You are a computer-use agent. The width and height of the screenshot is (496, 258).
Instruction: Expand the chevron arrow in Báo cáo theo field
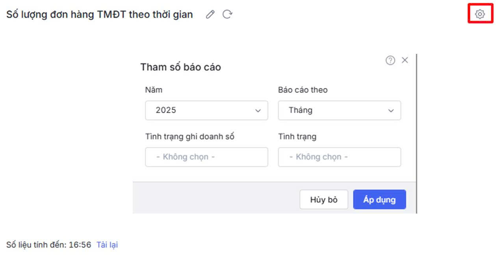point(391,111)
